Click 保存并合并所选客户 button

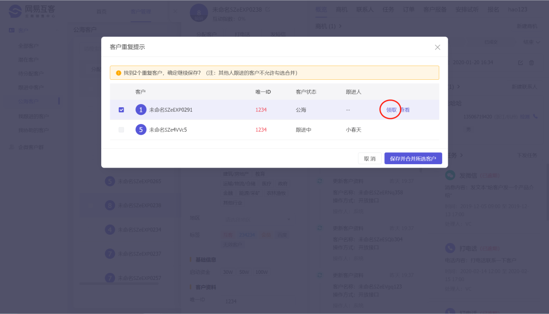tap(413, 159)
